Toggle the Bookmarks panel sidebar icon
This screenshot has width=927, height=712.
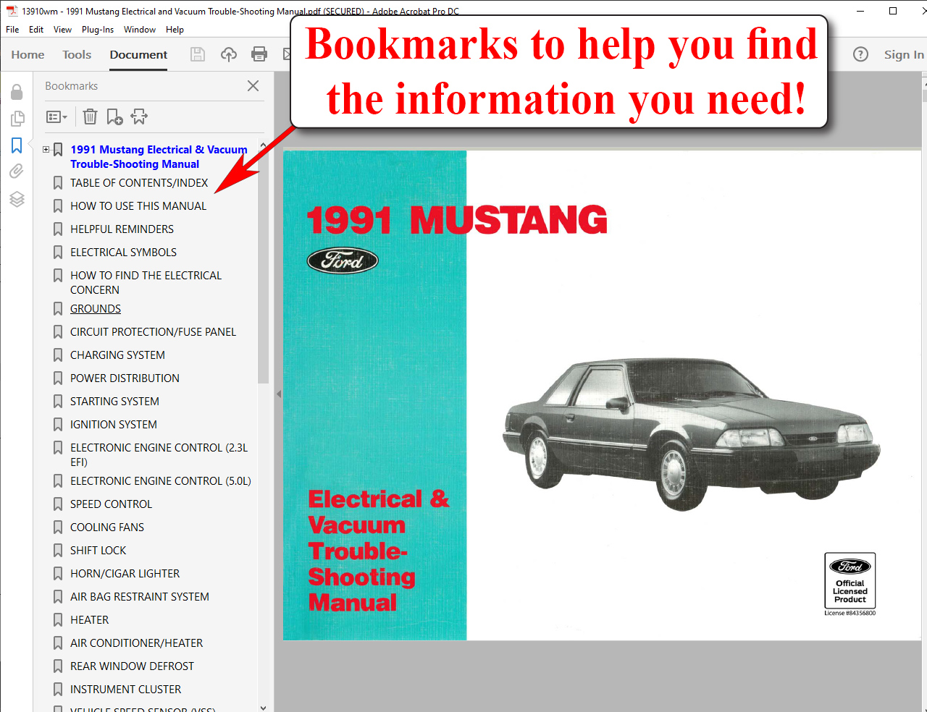[x=17, y=145]
